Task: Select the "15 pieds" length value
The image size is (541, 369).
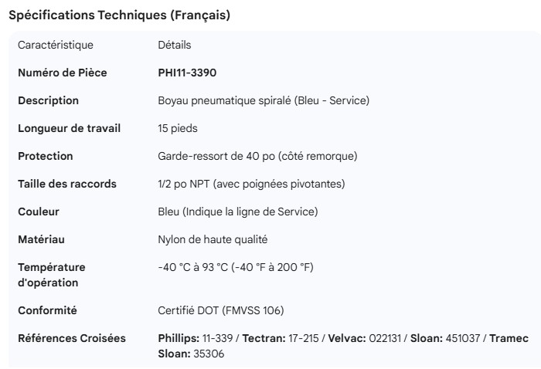Action: pyautogui.click(x=178, y=128)
